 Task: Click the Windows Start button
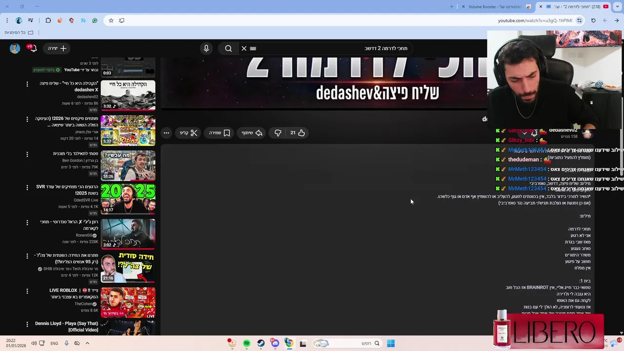pos(390,343)
